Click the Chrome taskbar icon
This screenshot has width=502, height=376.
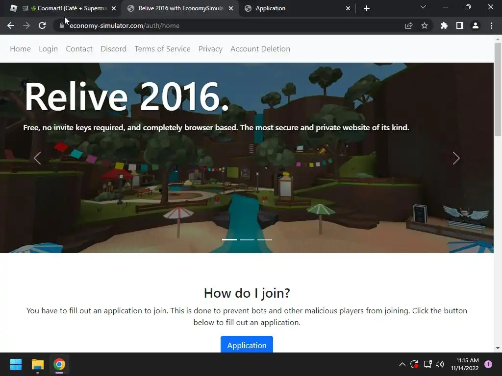(59, 364)
